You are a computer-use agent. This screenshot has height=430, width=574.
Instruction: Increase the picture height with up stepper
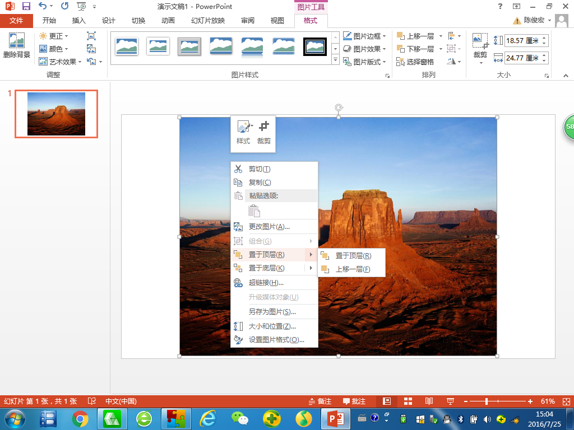545,38
